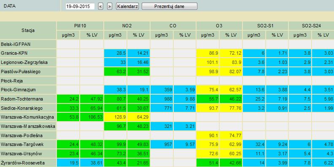This screenshot has width=334, height=167.
Task: Select the SO2-S1 column header
Action: coord(265,26)
